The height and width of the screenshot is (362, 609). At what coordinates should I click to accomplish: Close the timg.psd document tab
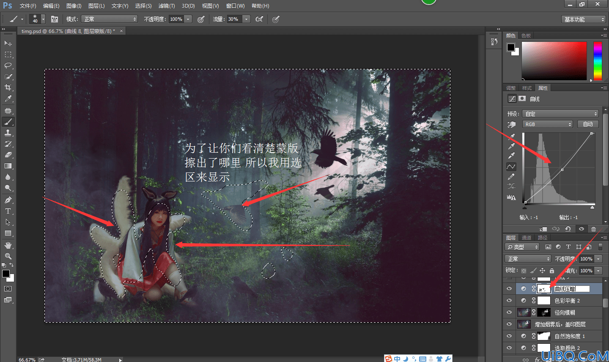point(121,31)
